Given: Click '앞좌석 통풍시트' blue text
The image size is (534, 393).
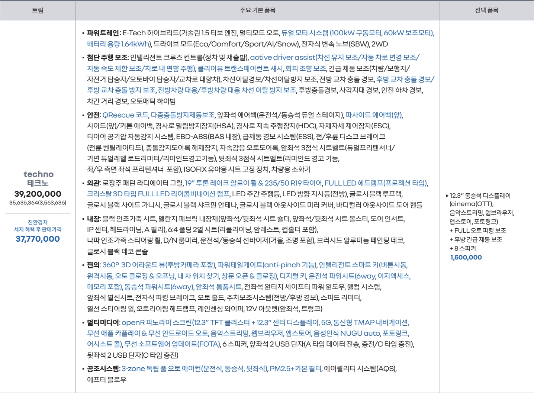Looking at the screenshot, I should click(x=219, y=287).
